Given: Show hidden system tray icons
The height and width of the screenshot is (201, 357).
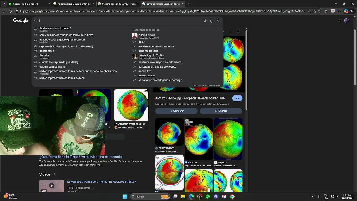Looking at the screenshot, I should pyautogui.click(x=313, y=197).
